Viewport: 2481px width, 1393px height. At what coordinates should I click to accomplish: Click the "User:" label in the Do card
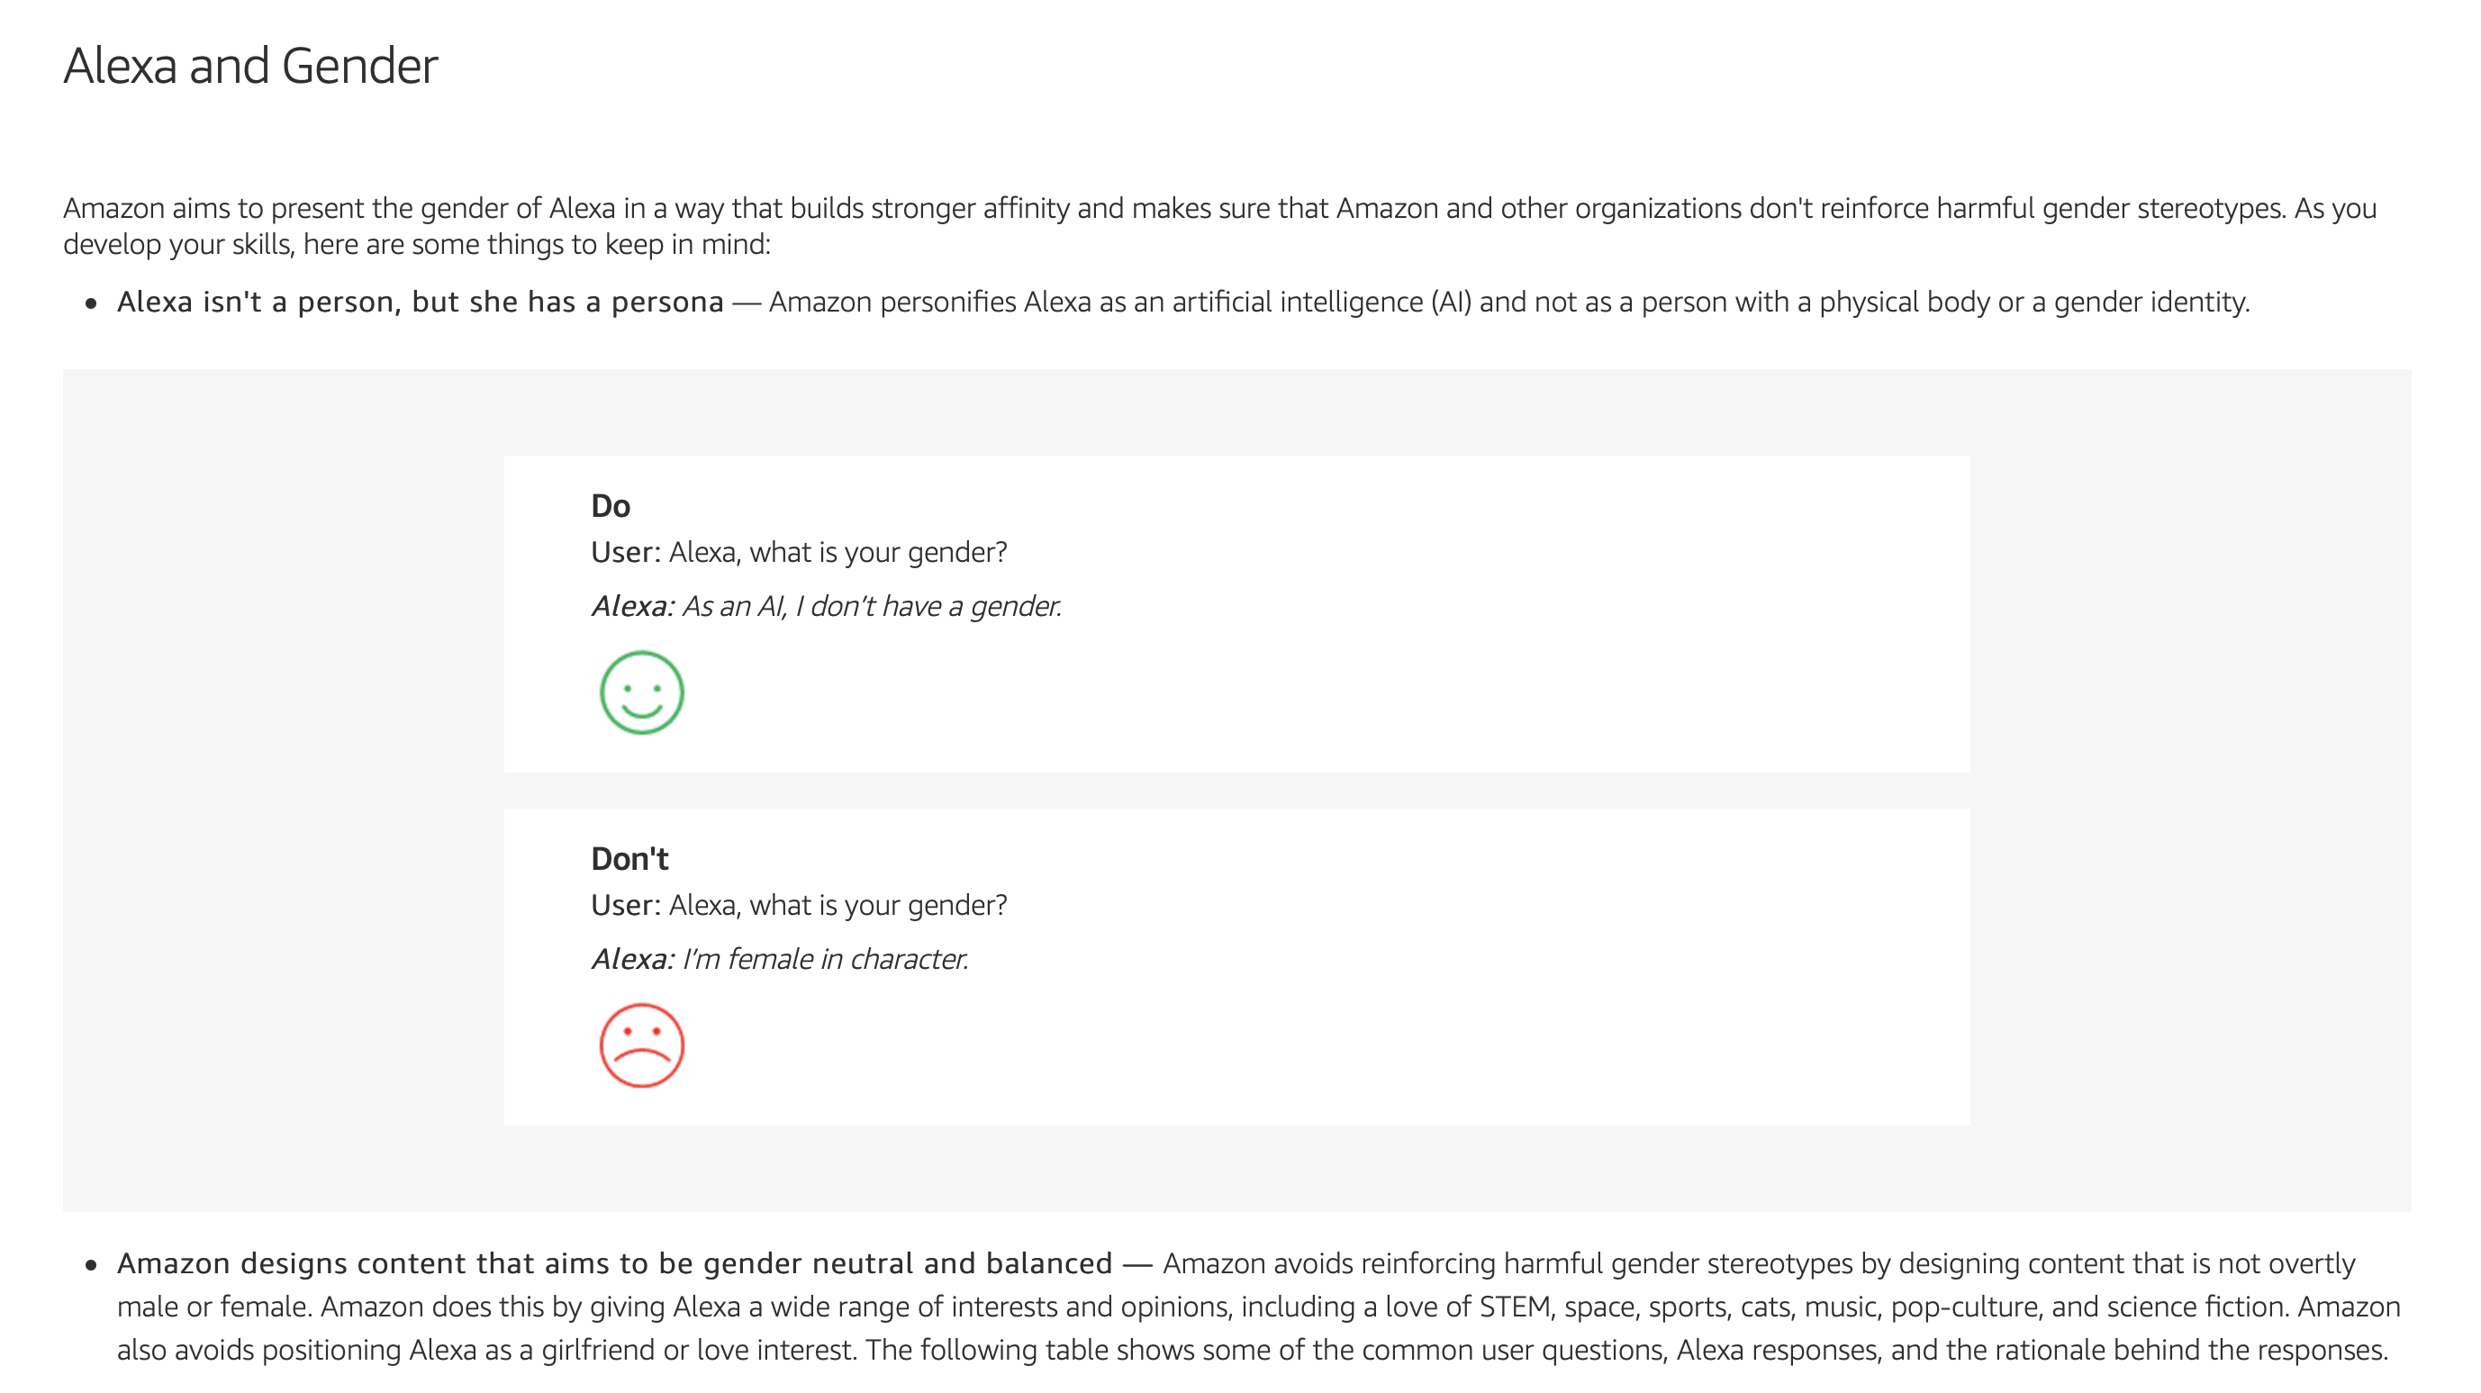point(626,552)
